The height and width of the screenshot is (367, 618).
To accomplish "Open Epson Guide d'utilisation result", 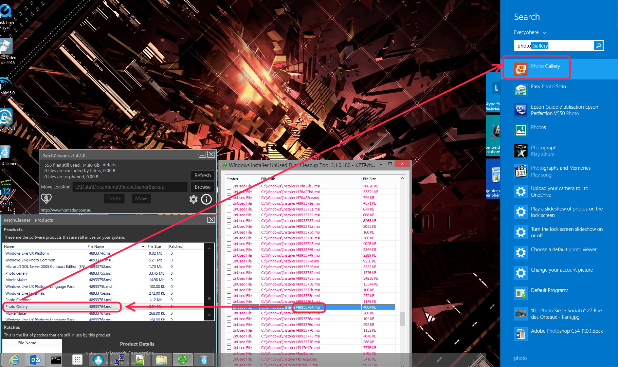I will pyautogui.click(x=559, y=110).
